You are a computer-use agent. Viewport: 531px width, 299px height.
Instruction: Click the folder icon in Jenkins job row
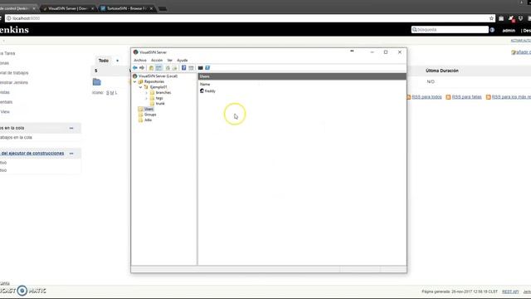tap(97, 81)
